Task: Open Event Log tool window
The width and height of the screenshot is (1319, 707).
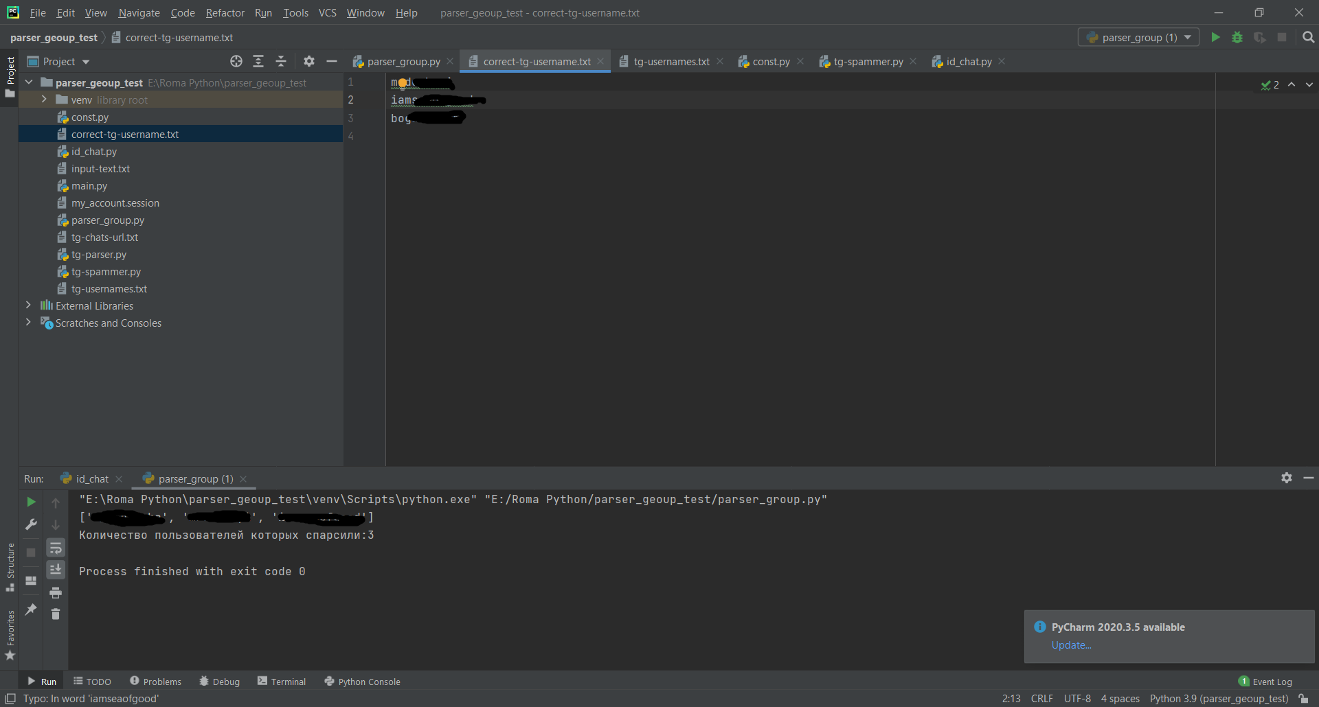Action: (x=1265, y=682)
